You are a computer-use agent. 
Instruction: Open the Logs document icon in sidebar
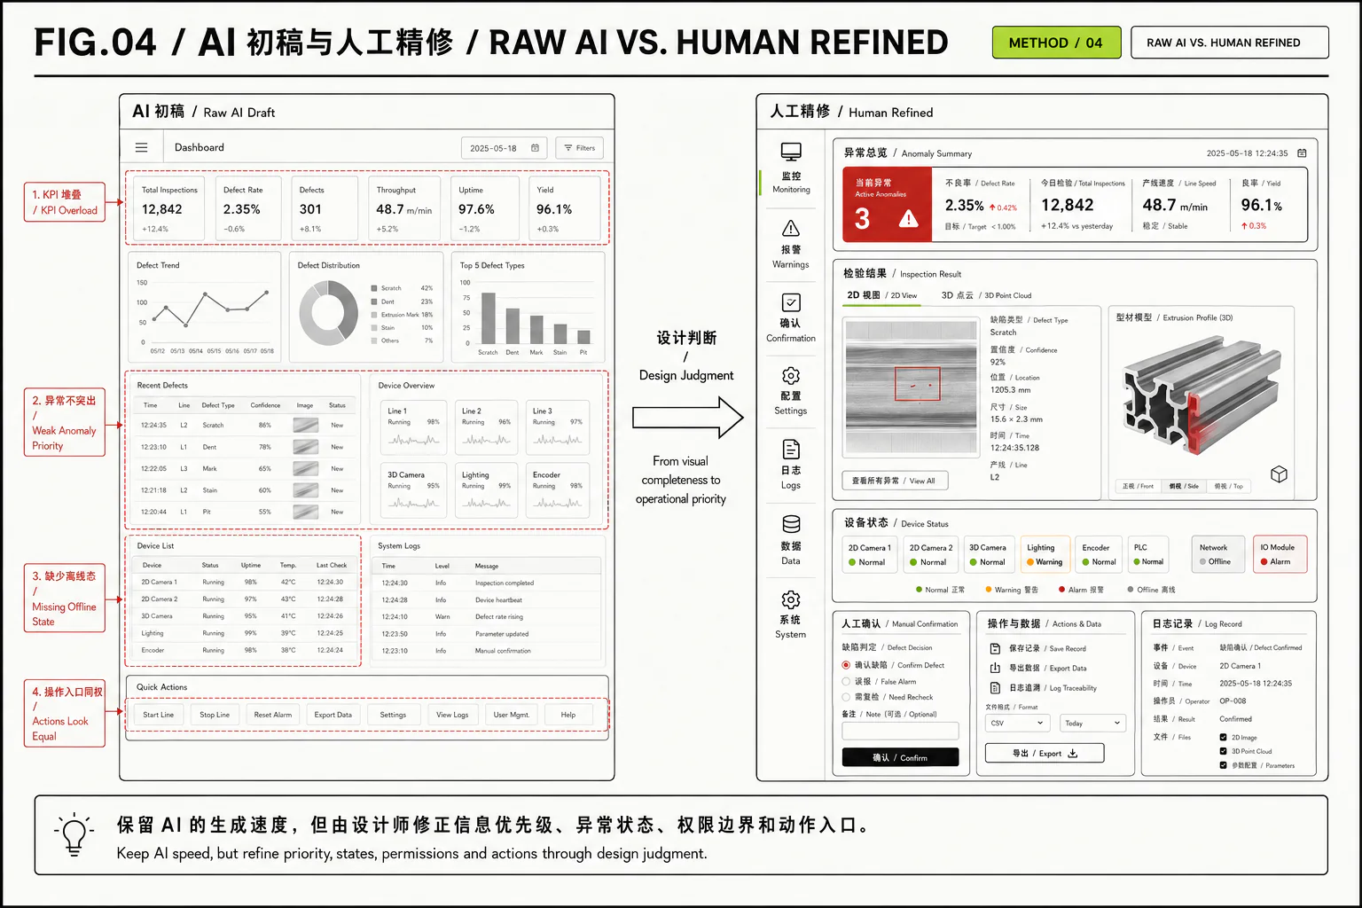pos(791,449)
